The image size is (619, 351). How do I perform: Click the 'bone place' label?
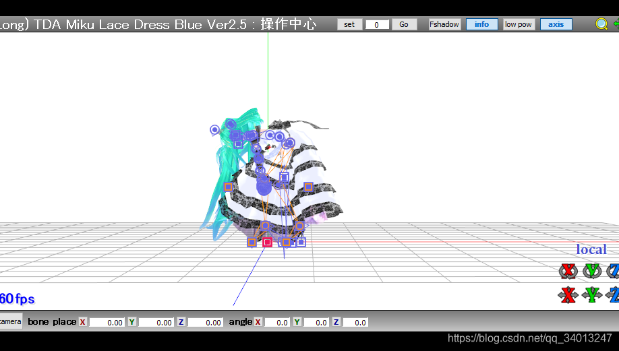tap(52, 322)
